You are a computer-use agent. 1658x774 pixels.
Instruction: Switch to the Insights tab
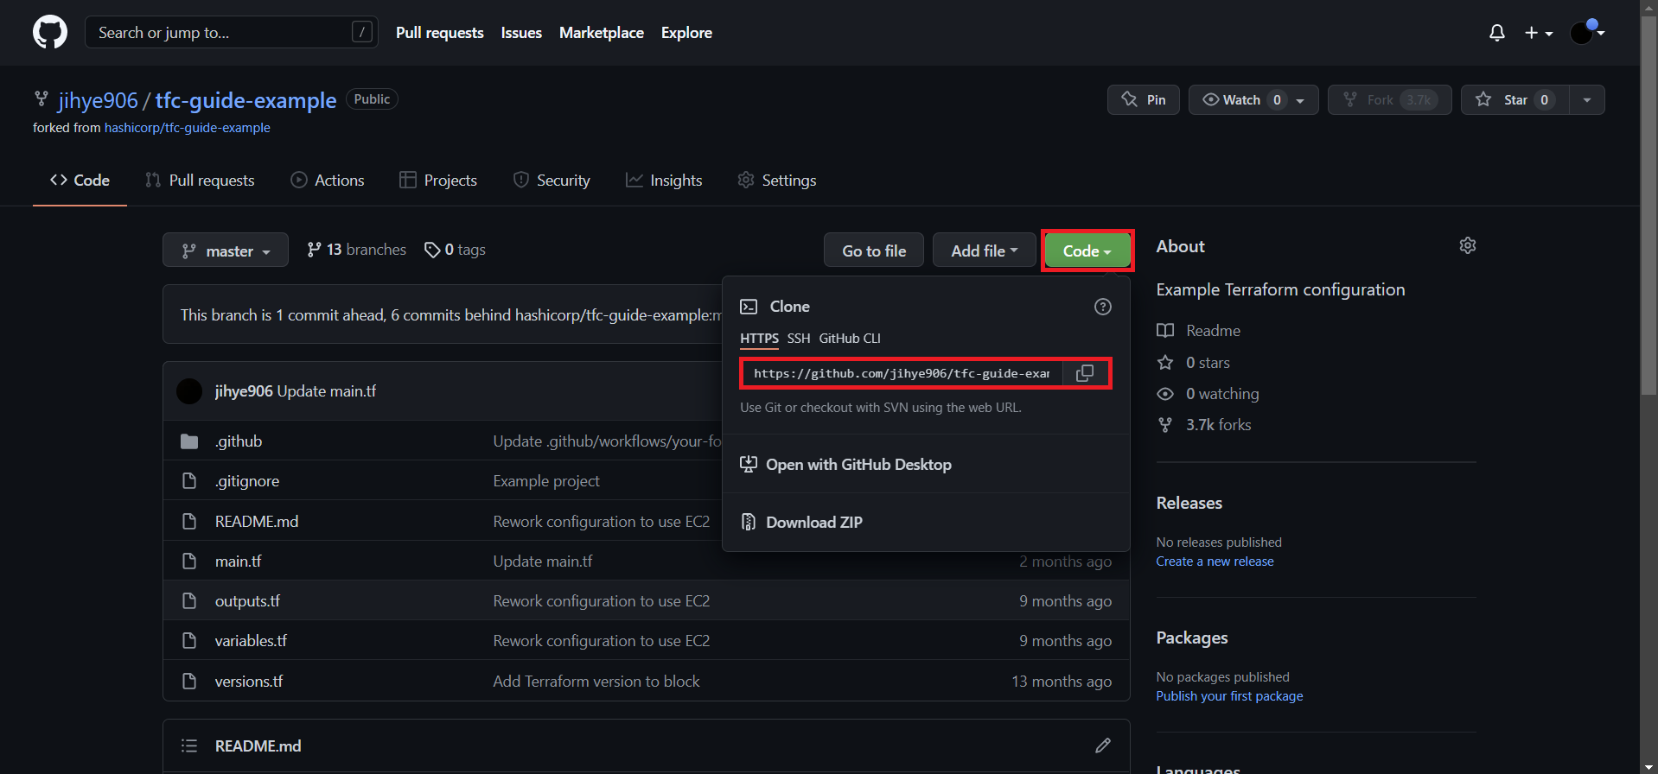tap(664, 181)
